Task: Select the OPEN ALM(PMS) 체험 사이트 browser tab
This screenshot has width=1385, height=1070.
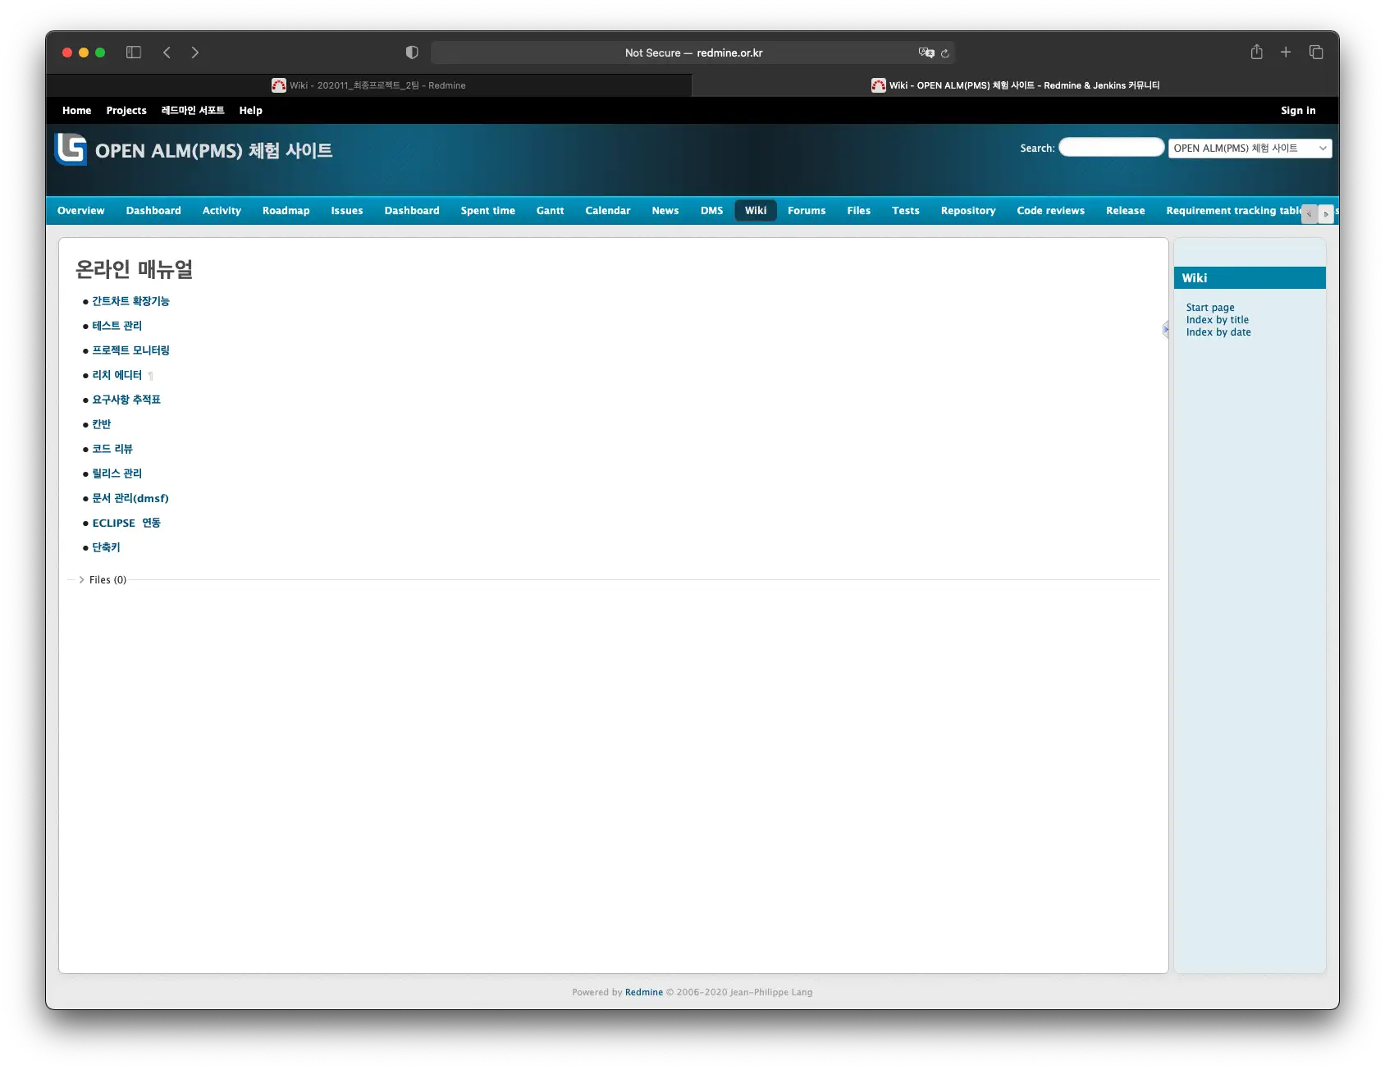Action: pos(1016,85)
